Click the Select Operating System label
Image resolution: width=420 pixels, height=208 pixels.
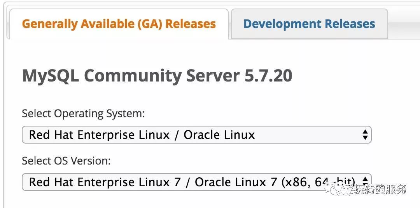point(83,114)
